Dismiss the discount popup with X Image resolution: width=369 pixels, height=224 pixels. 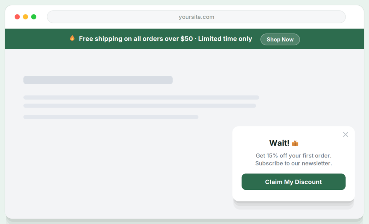point(346,134)
